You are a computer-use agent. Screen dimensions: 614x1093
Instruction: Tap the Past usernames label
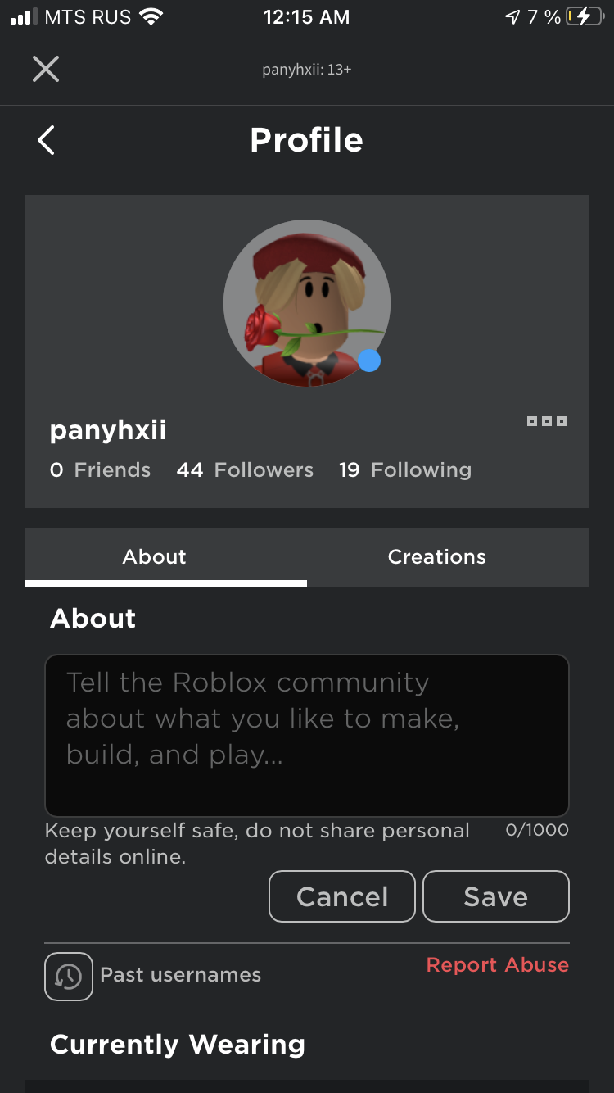[181, 975]
